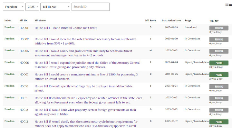Click the bill score 5 for H0001
Viewport: 232px width, 128px height.
click(x=150, y=27)
